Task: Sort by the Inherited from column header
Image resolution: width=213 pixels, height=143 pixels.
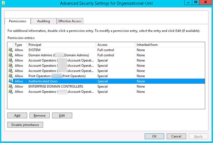Action: click(169, 45)
